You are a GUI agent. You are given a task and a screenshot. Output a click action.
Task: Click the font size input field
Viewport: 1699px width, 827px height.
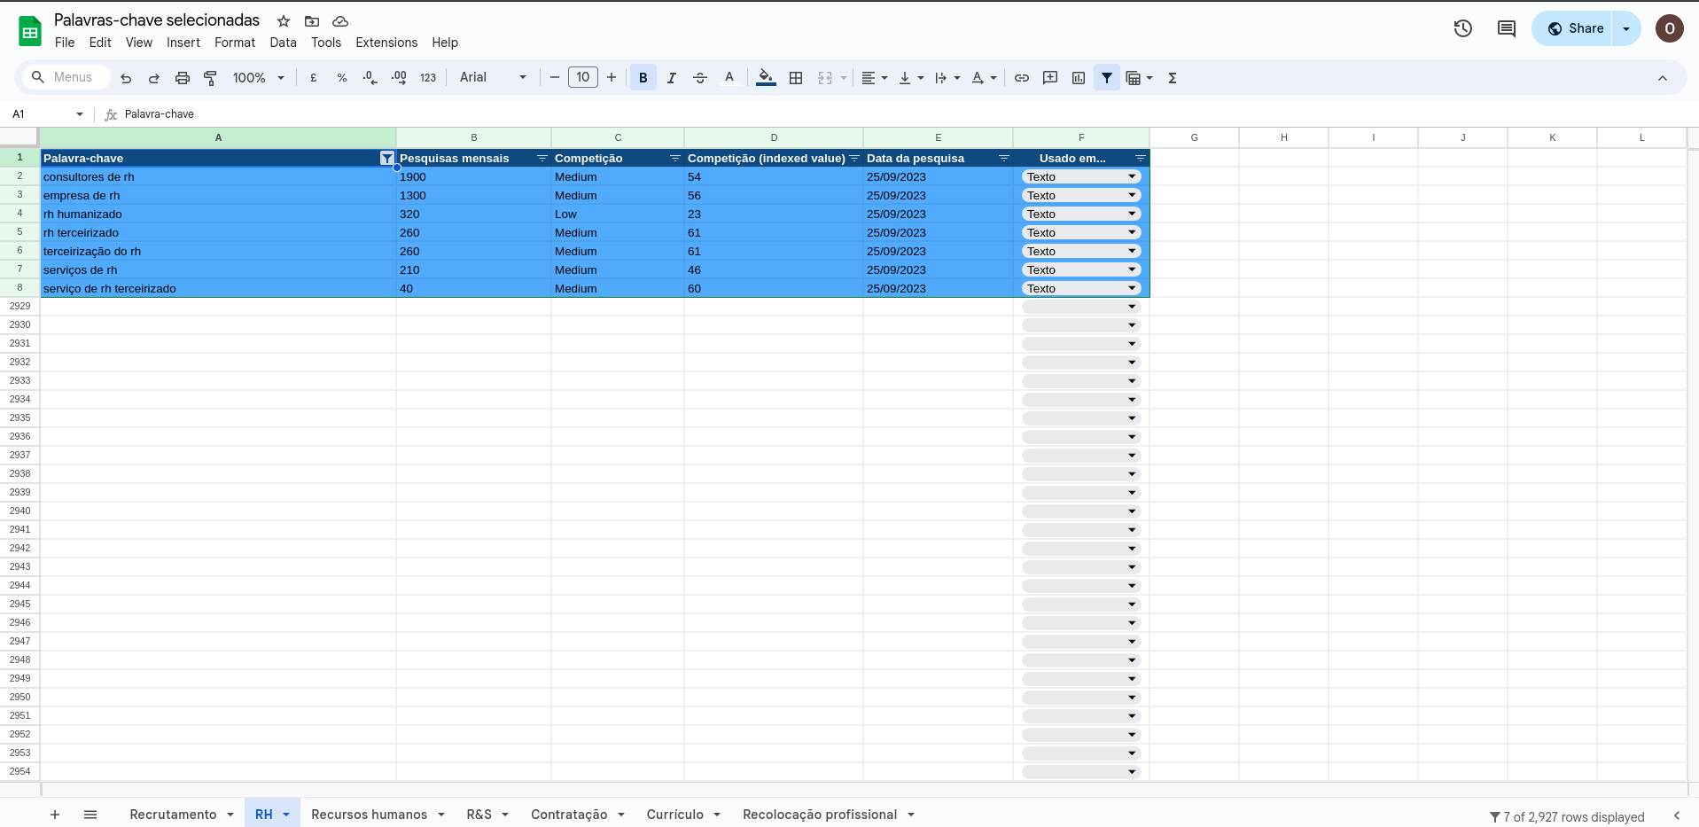[x=582, y=78]
